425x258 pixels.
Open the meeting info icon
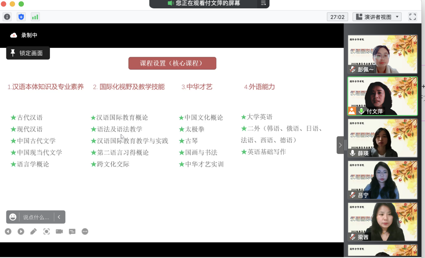pos(7,17)
